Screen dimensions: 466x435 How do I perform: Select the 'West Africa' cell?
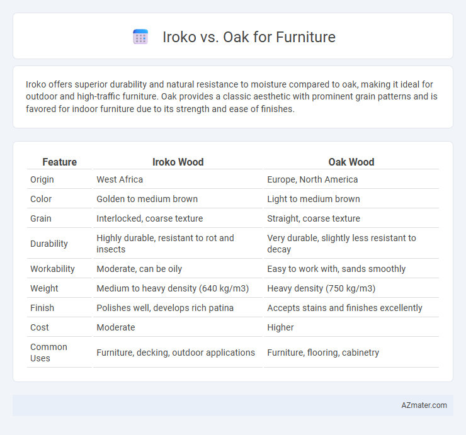(120, 179)
